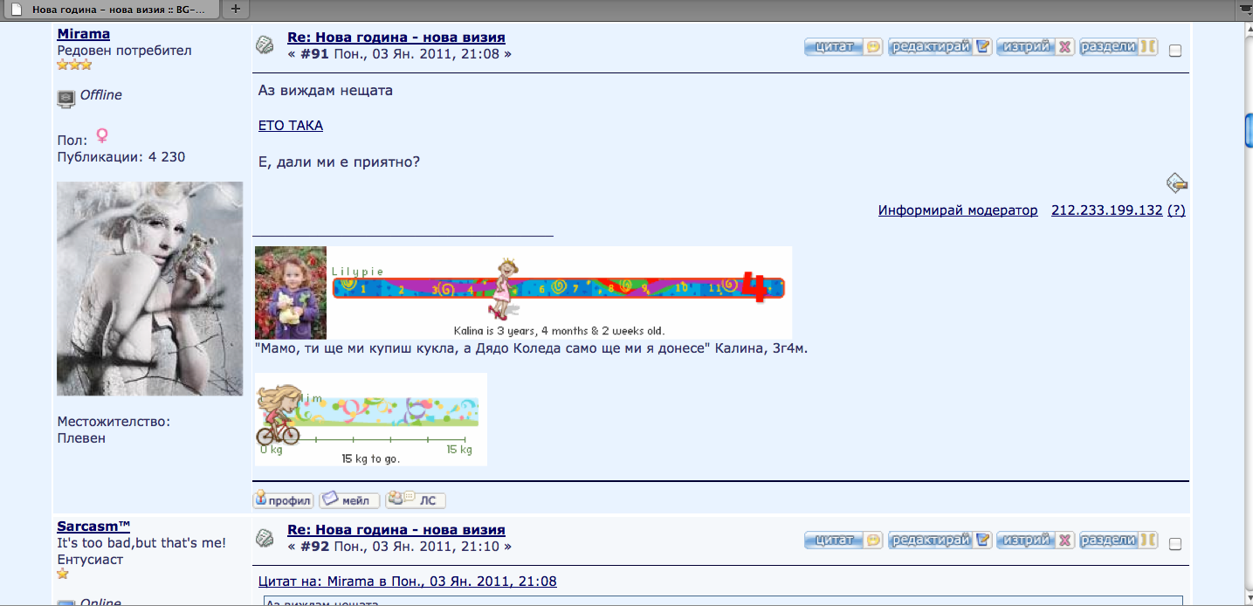
Task: Click the message icon beside post #92 title
Action: [264, 538]
